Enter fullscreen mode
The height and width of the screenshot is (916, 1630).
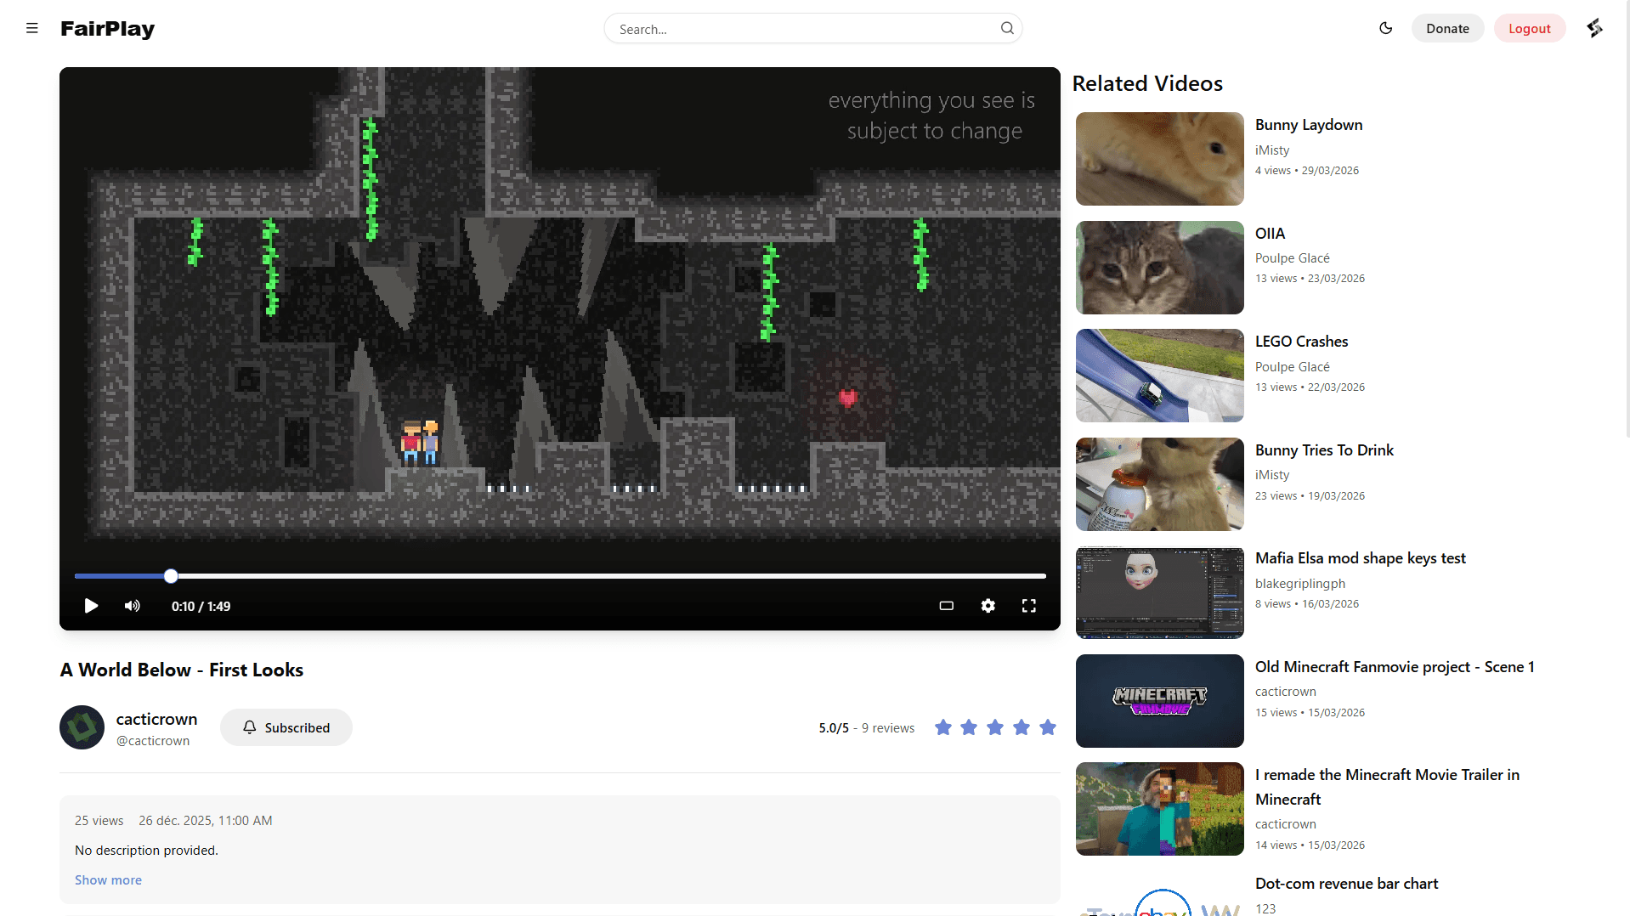coord(1028,606)
